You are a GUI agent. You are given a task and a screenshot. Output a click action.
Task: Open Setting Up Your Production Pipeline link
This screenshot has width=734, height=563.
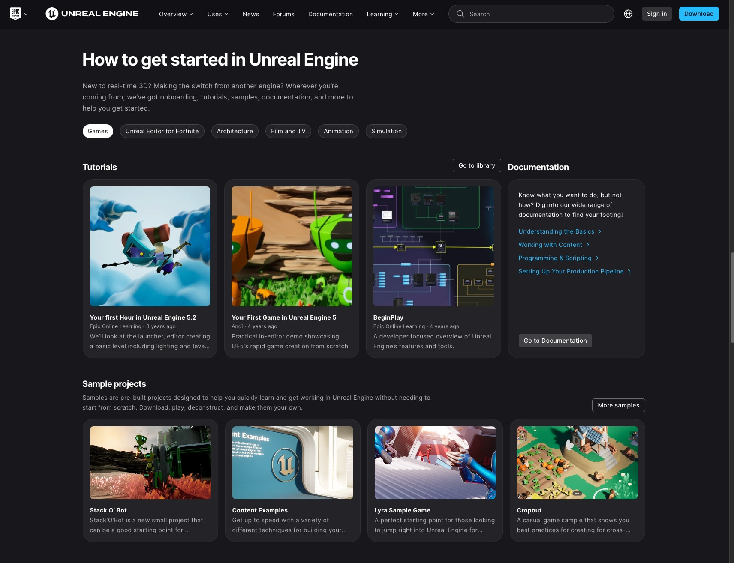click(x=575, y=271)
